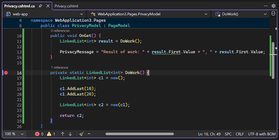The image size is (279, 140).
Task: Go to previous issue with up arrow
Action: pyautogui.click(x=62, y=134)
